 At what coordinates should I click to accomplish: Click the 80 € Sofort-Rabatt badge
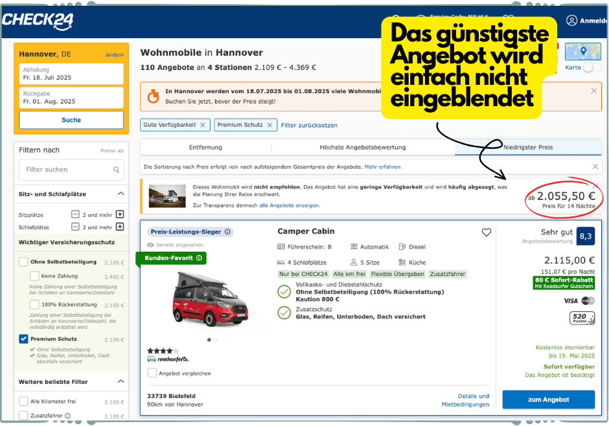click(x=564, y=283)
